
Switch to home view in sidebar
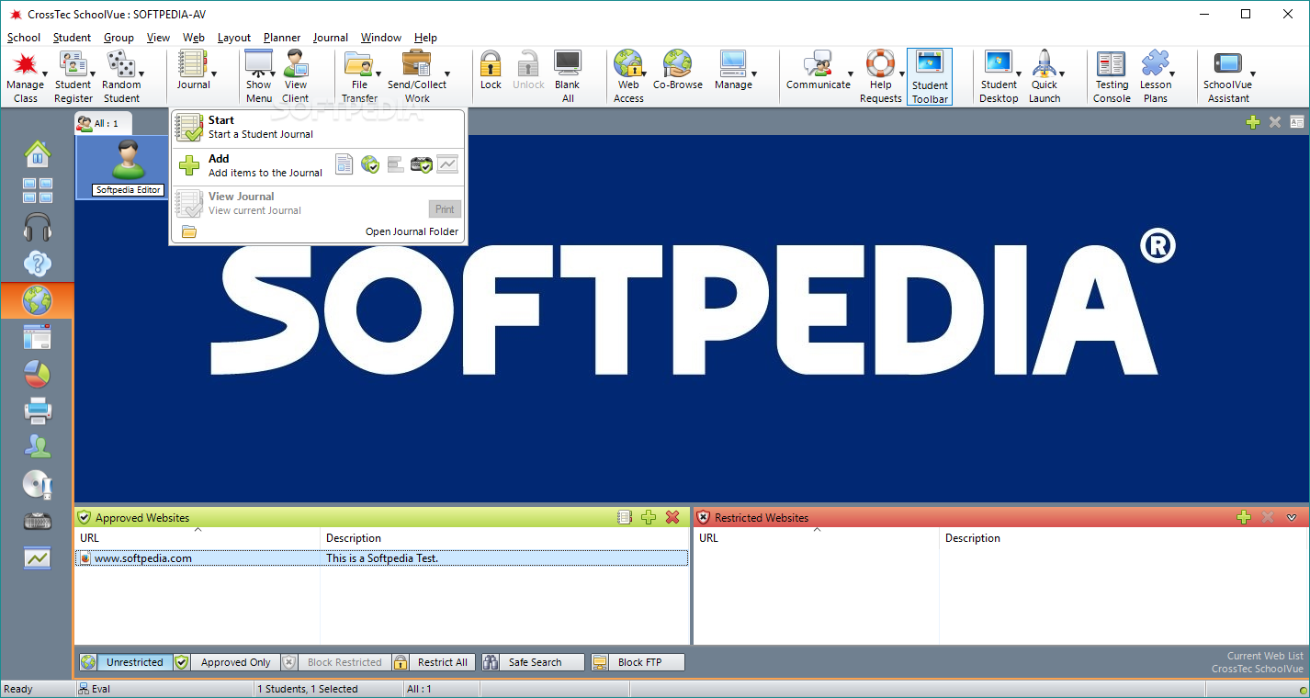click(x=38, y=153)
